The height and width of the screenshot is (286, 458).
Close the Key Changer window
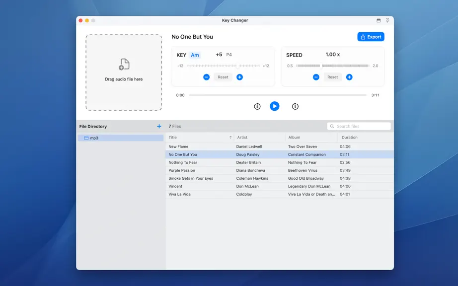[80, 20]
